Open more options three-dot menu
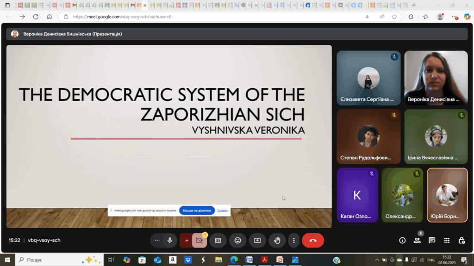The width and height of the screenshot is (474, 266). point(293,240)
